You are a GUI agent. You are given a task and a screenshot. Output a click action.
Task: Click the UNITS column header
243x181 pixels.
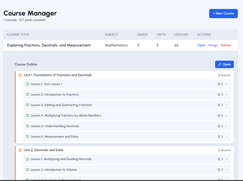pyautogui.click(x=161, y=34)
